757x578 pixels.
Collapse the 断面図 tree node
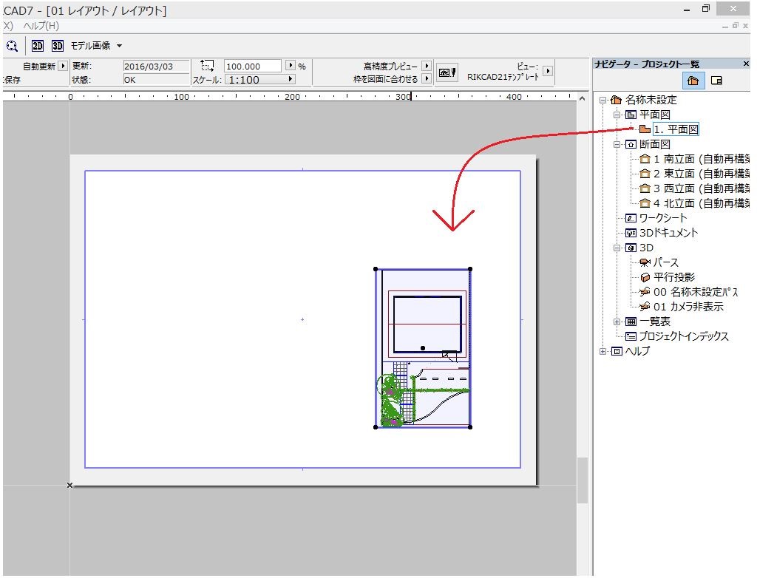[x=617, y=144]
